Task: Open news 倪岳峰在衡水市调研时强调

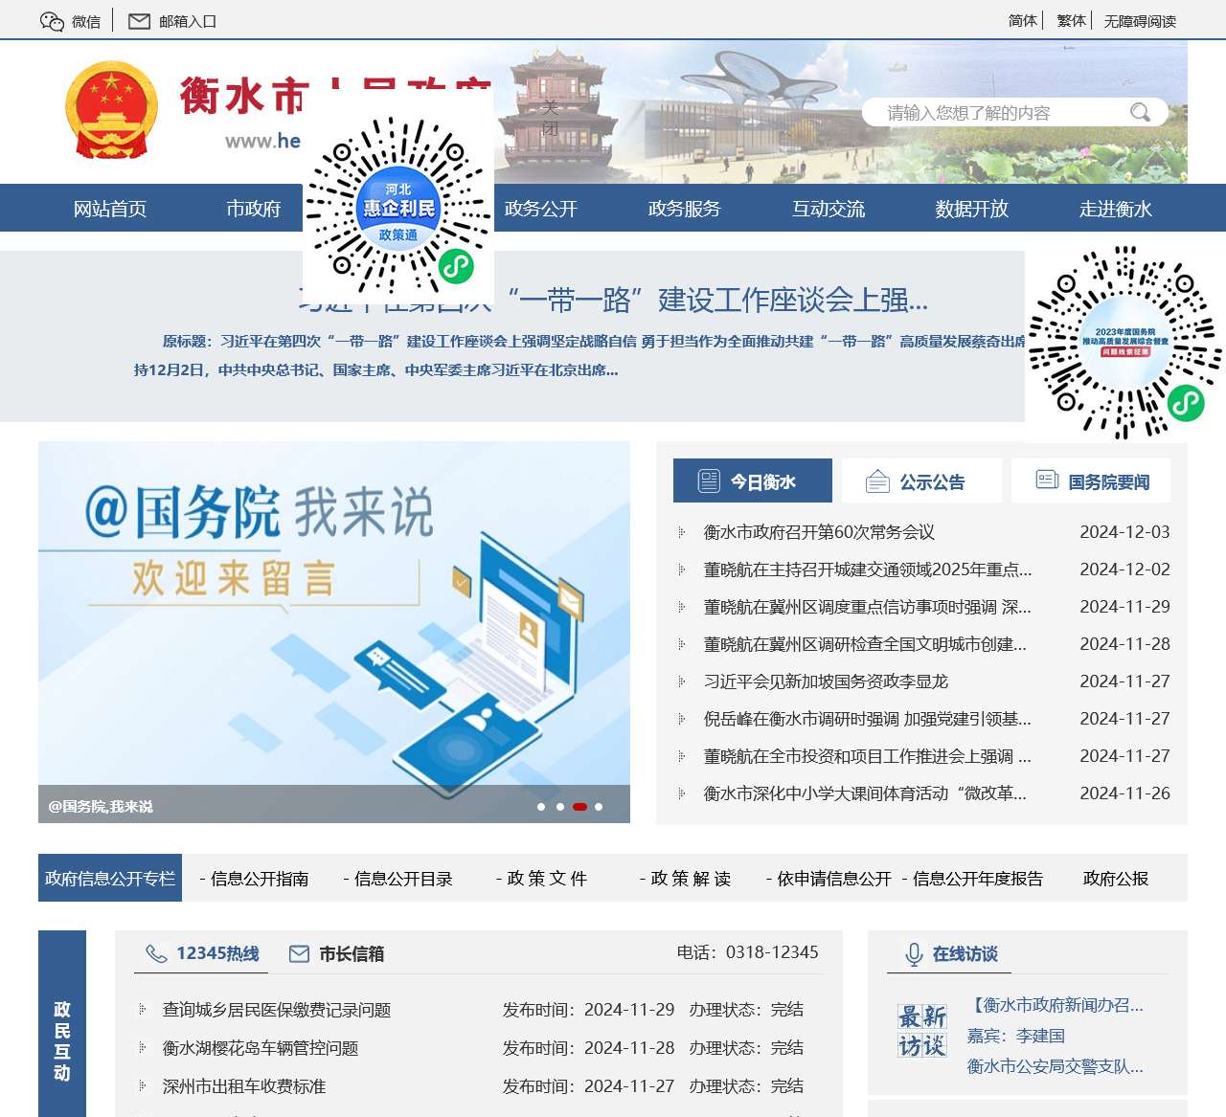Action: point(868,719)
